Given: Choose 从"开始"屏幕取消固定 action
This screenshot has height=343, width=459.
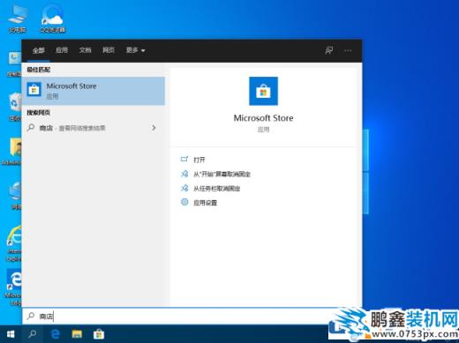Looking at the screenshot, I should pos(222,174).
